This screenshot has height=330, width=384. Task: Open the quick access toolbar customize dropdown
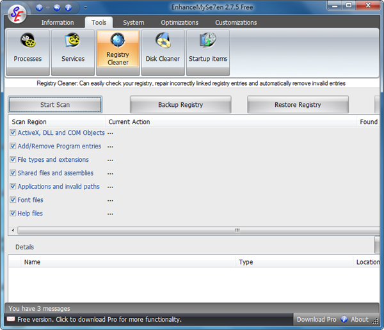(x=86, y=8)
